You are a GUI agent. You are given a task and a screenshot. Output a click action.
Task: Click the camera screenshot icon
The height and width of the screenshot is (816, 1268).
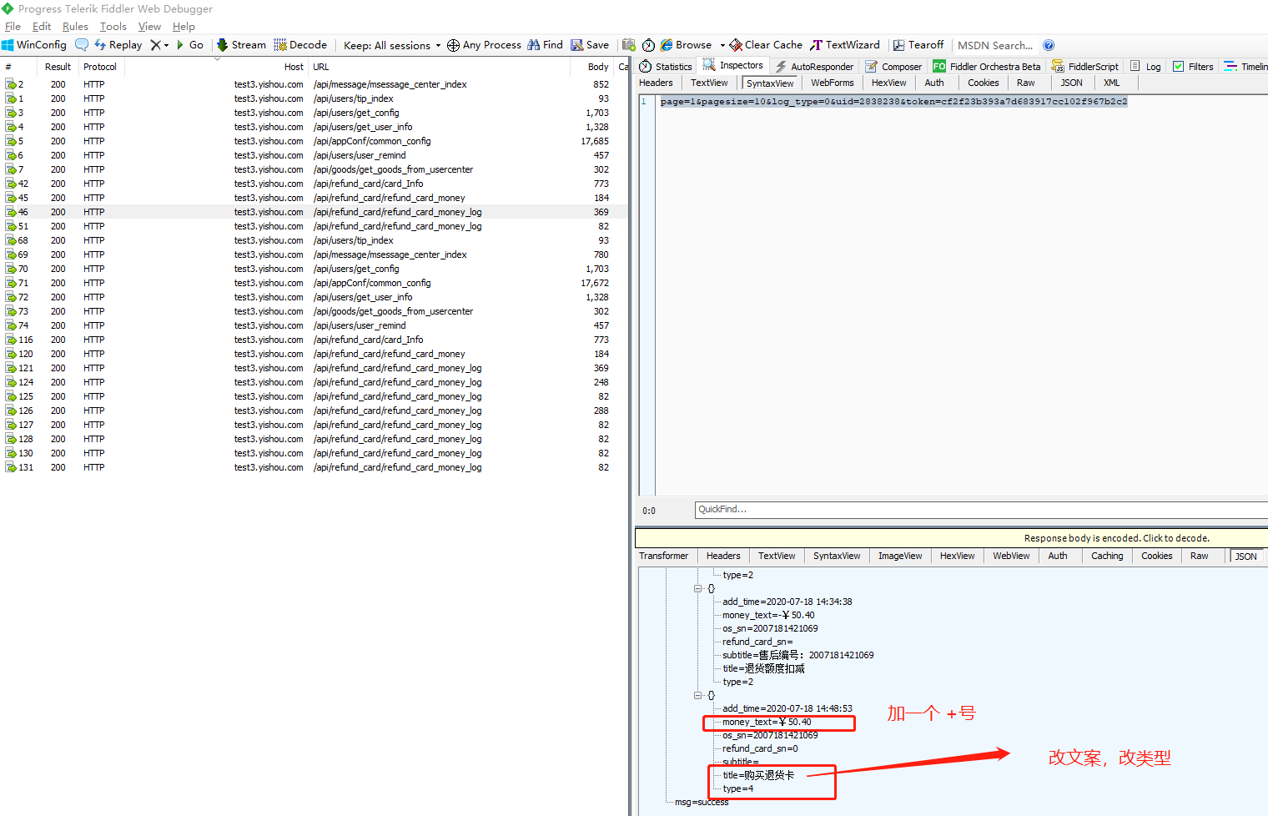[629, 45]
